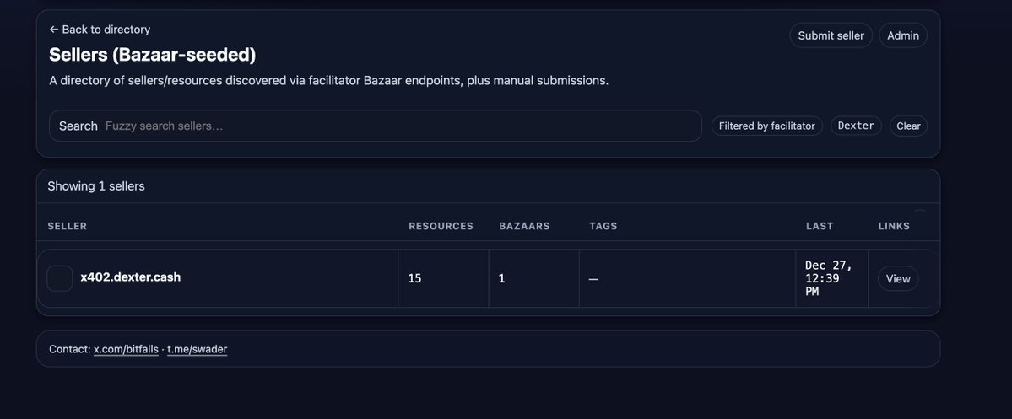Image resolution: width=1012 pixels, height=419 pixels.
Task: Open the x.com/bitfalls contact link
Action: point(126,349)
